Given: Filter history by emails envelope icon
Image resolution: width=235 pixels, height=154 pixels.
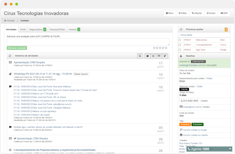Looking at the screenshot, I should tap(159, 56).
